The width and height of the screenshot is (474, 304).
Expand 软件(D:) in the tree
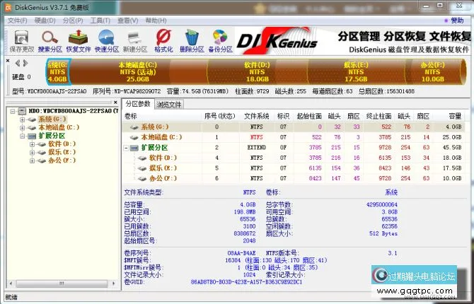click(32, 144)
